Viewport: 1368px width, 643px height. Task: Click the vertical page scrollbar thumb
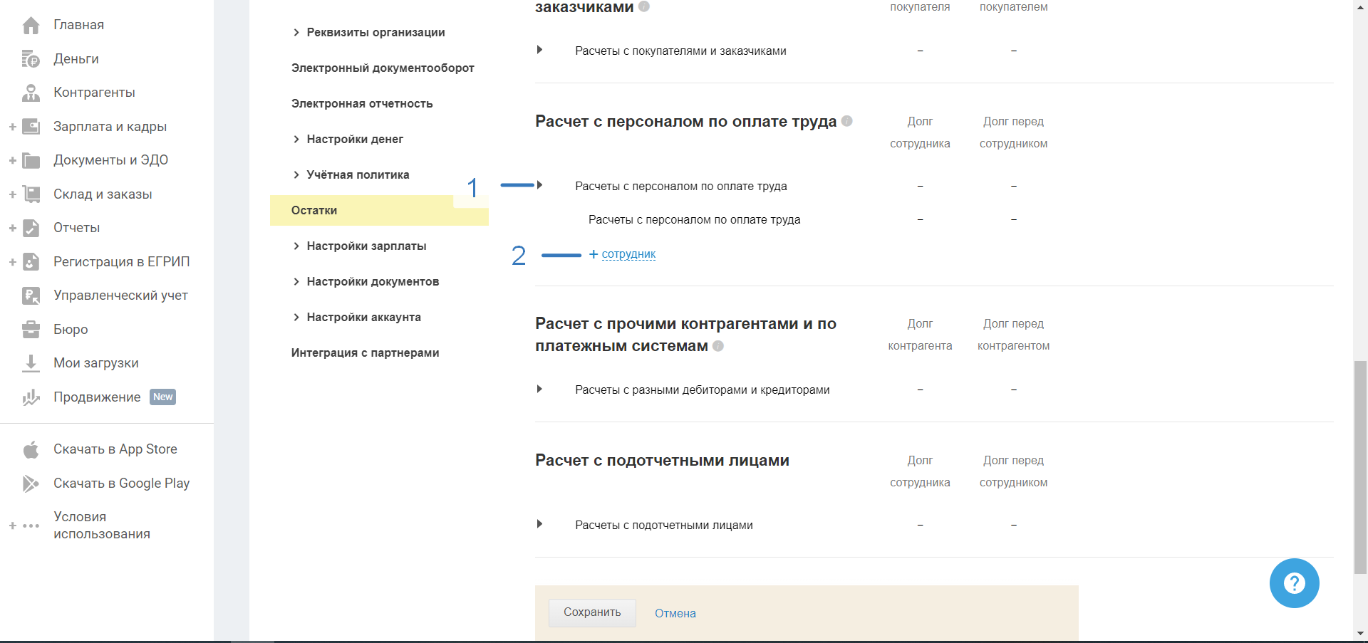point(1360,467)
